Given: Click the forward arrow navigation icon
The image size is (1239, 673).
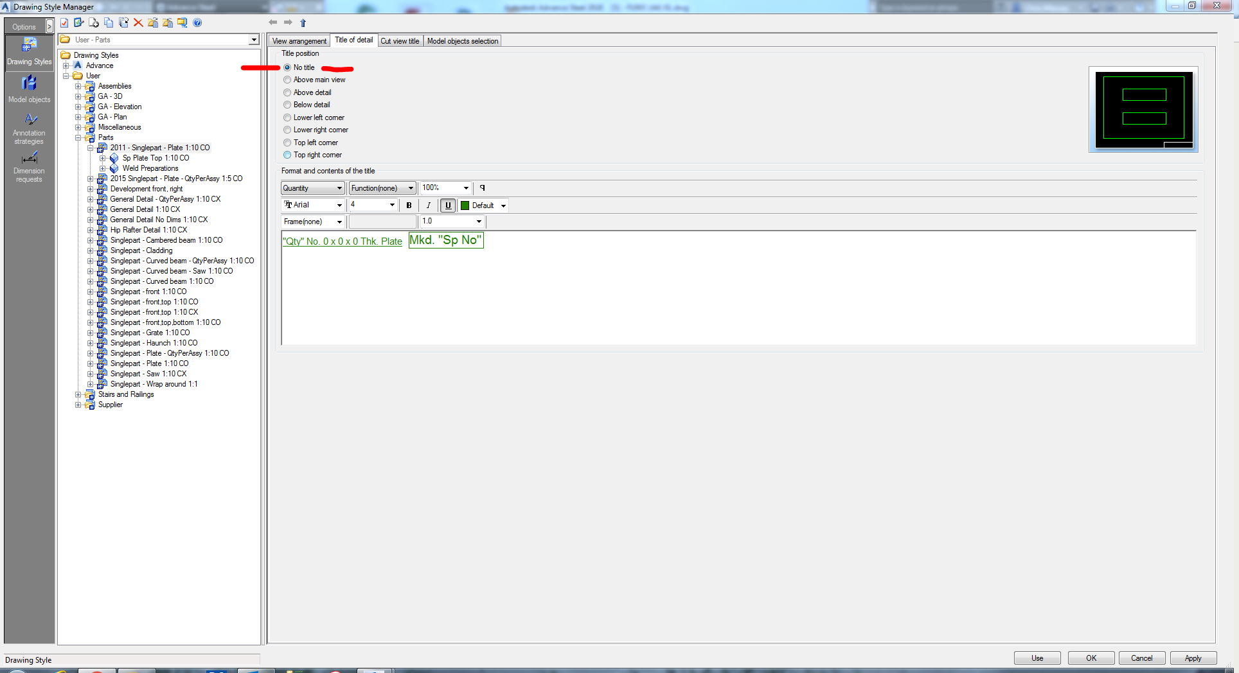Looking at the screenshot, I should pos(288,22).
